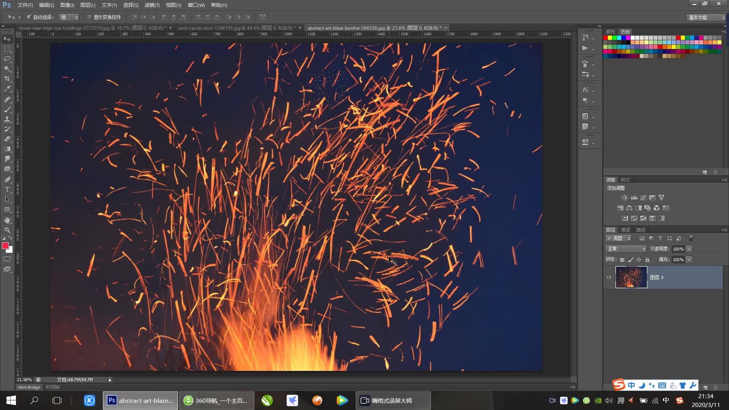This screenshot has width=729, height=410.
Task: Switch to the swirl-candy-stick document tab
Action: (236, 28)
